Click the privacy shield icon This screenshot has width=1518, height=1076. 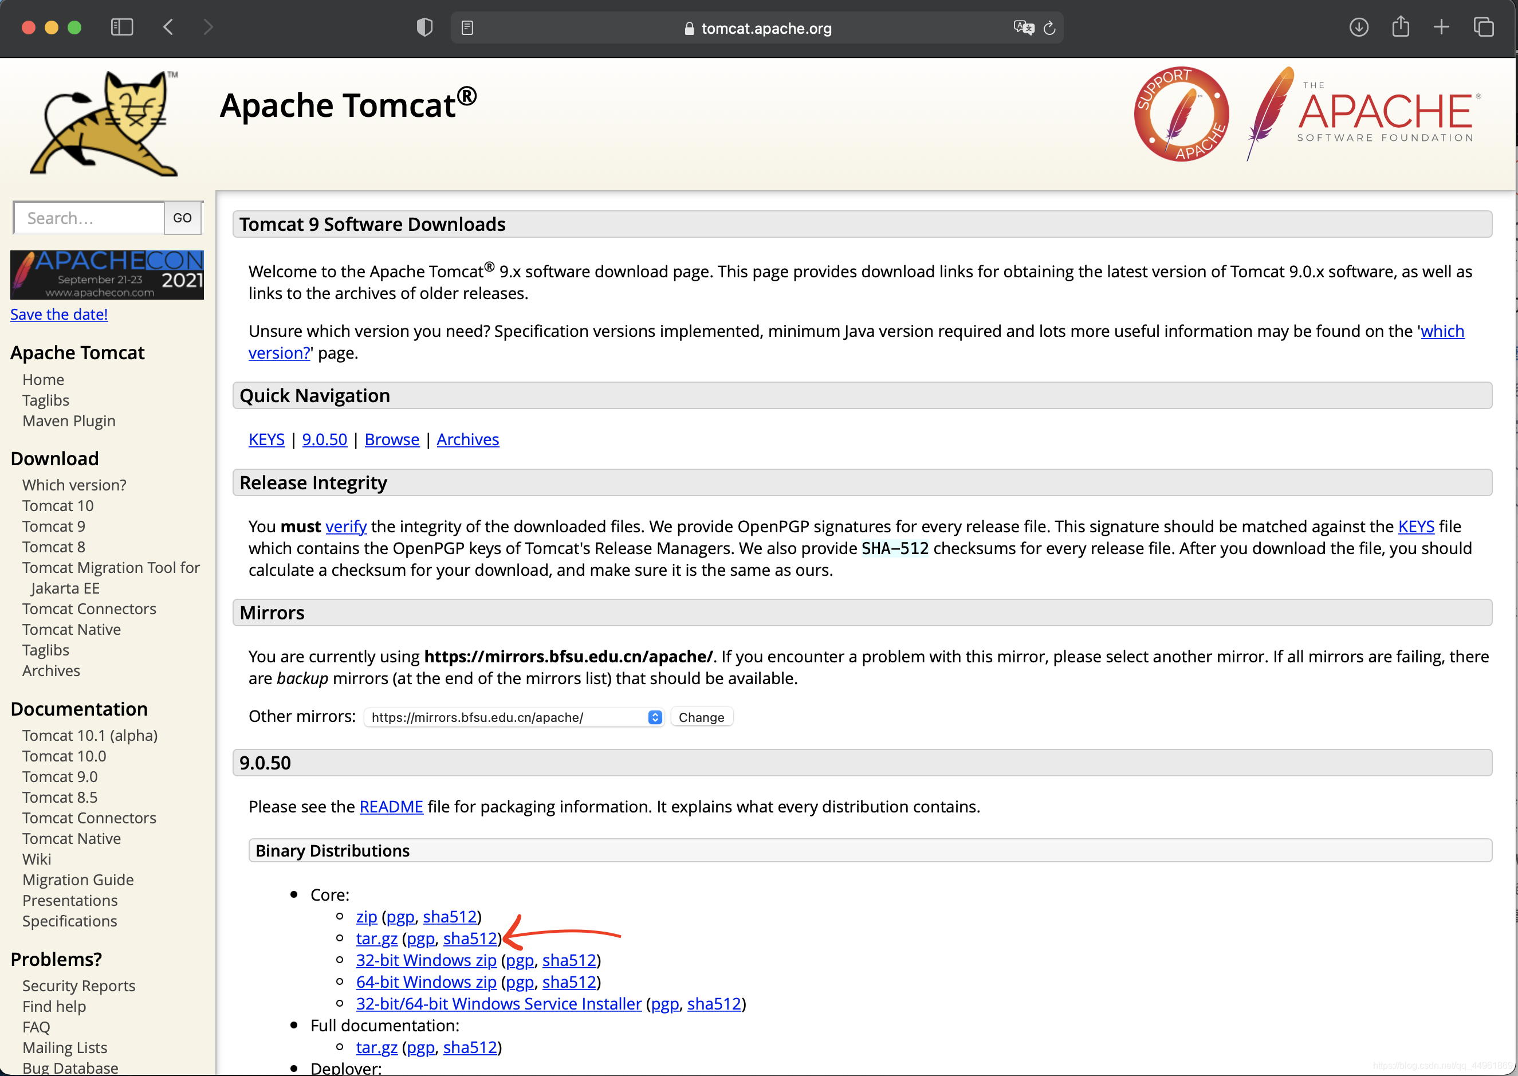(x=424, y=27)
